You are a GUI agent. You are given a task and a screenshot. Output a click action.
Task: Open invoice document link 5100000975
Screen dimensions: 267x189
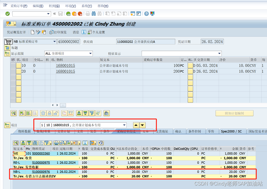coord(41,163)
